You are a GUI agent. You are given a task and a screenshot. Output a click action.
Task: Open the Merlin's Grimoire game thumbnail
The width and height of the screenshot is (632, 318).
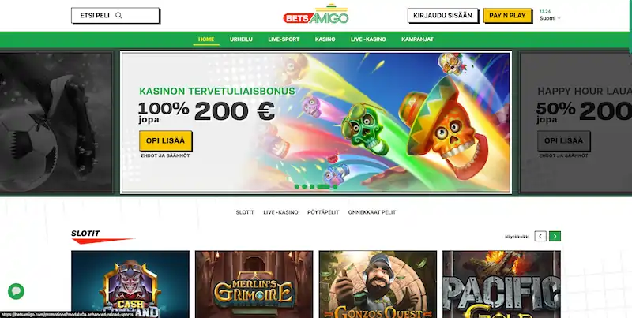(254, 284)
